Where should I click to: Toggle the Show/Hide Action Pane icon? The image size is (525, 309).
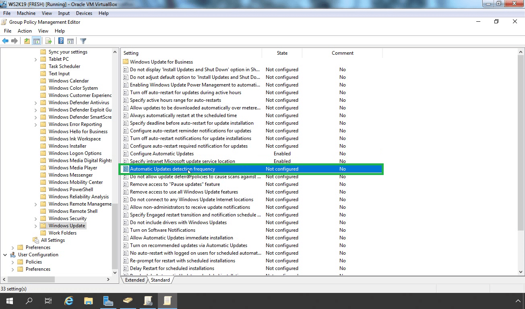pos(70,41)
